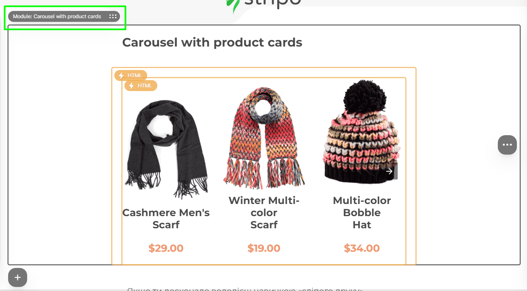The image size is (527, 291).
Task: Select the inner HTML block badge
Action: (x=141, y=86)
